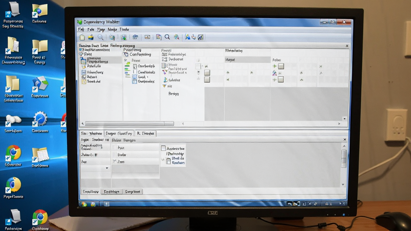Viewport: 411px width, 231px height.
Task: Click the folder with globe desktop icon
Action: coord(39,10)
